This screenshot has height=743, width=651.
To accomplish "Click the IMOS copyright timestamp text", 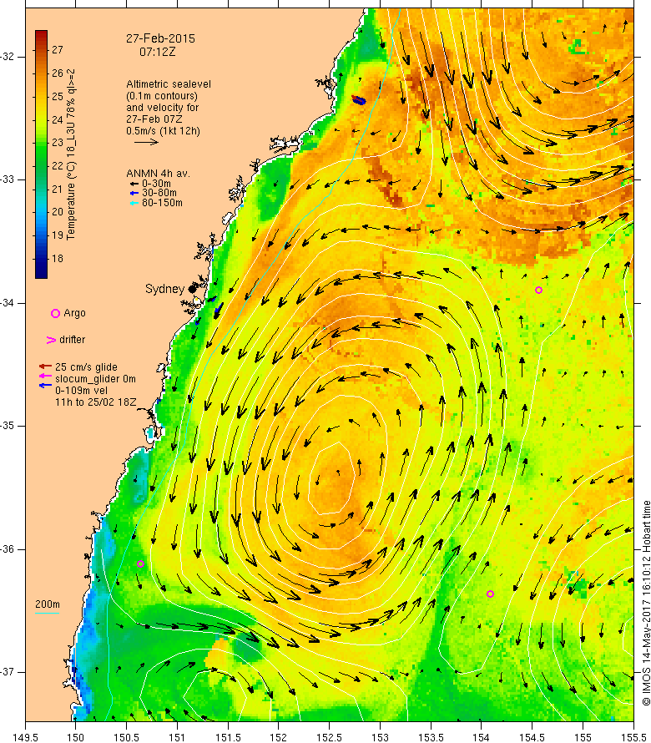I will click(x=646, y=603).
